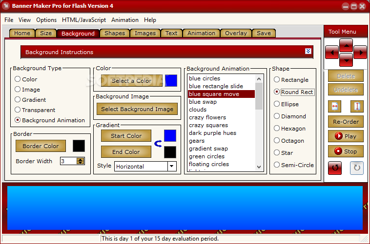Click the blue gradient start color swatch
Image resolution: width=370 pixels, height=244 pixels.
tap(170, 136)
